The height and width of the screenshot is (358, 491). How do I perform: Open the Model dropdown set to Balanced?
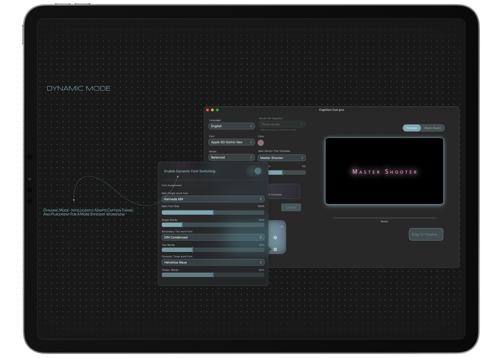pyautogui.click(x=232, y=157)
